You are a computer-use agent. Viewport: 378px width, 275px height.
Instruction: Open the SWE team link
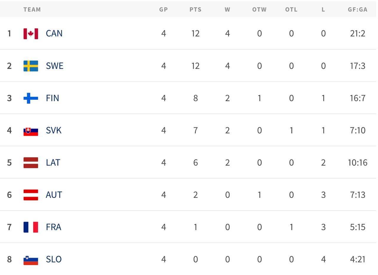[55, 66]
